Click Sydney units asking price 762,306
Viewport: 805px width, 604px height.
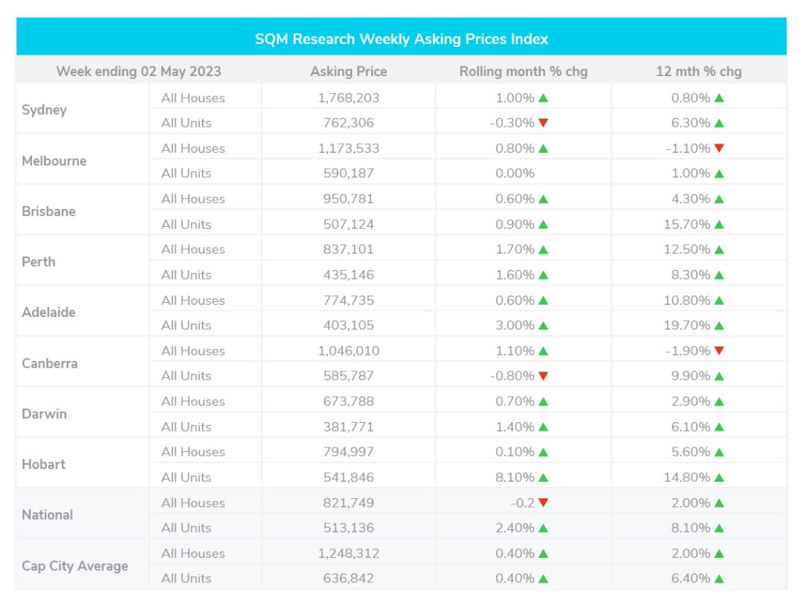pos(349,123)
